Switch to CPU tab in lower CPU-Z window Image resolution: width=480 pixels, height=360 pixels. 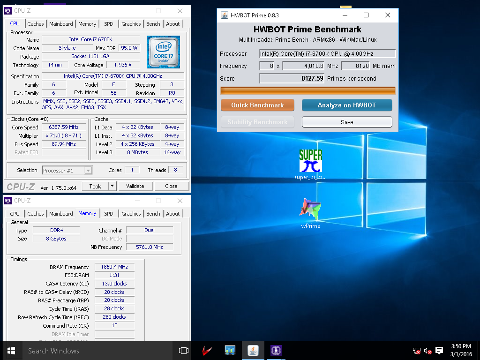click(15, 214)
